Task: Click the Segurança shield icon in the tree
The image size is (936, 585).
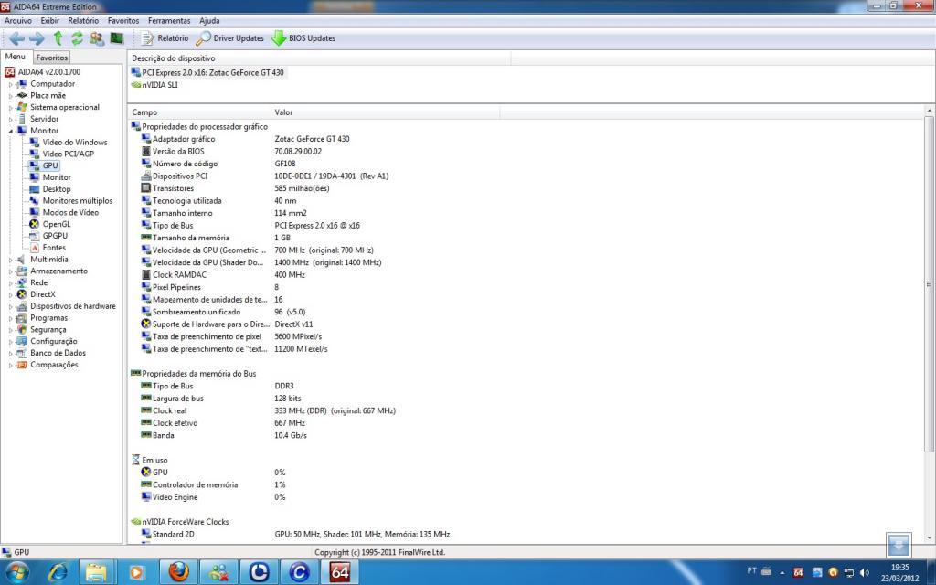Action: pyautogui.click(x=22, y=329)
